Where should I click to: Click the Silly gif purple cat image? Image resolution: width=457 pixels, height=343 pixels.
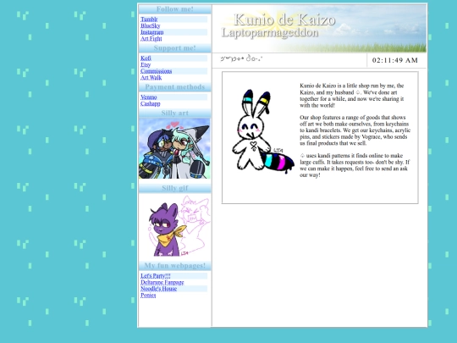(x=174, y=226)
